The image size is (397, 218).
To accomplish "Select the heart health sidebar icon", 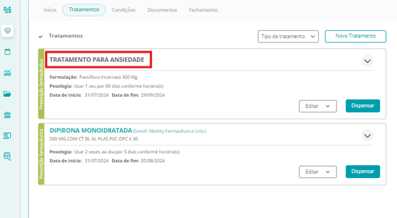I will tap(7, 31).
